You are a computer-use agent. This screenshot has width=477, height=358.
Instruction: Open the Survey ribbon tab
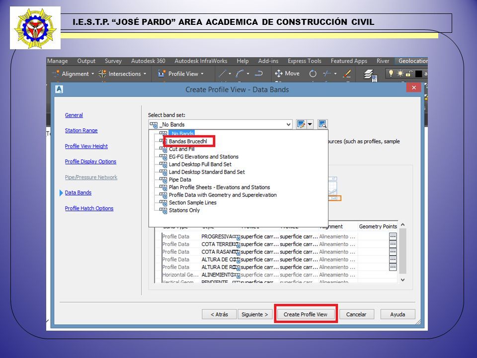(113, 61)
